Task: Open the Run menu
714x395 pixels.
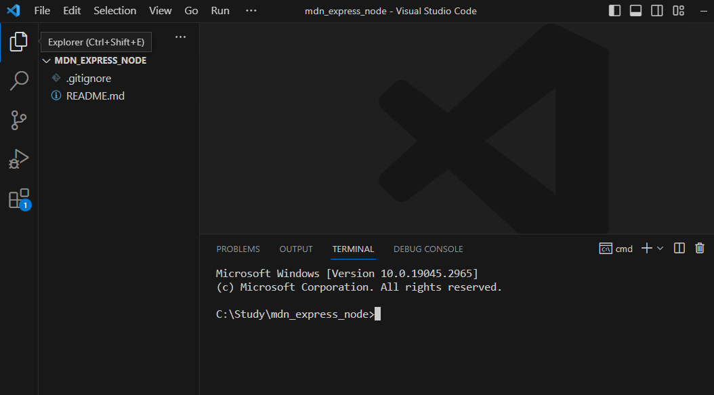Action: [220, 10]
